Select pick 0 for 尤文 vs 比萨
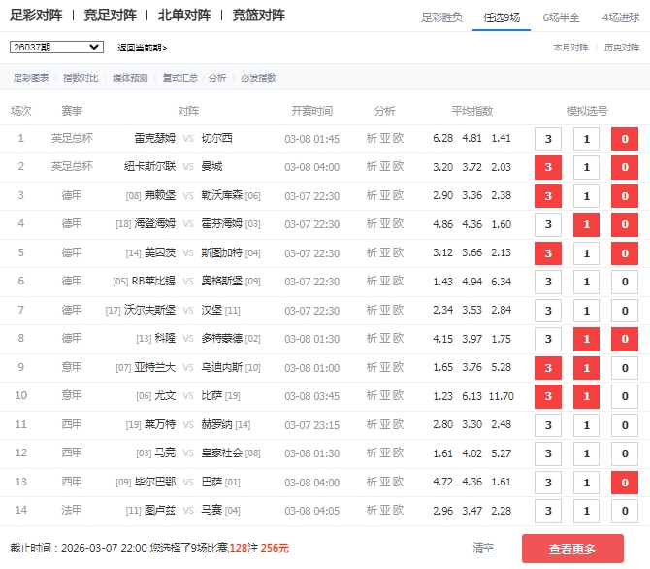Screen dimensions: 650x569 pyautogui.click(x=625, y=396)
